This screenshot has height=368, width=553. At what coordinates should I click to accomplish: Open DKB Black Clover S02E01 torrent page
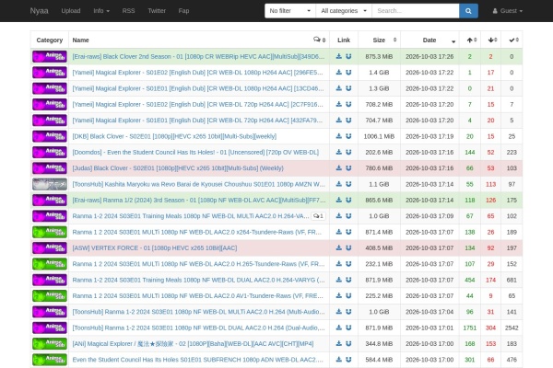174,136
